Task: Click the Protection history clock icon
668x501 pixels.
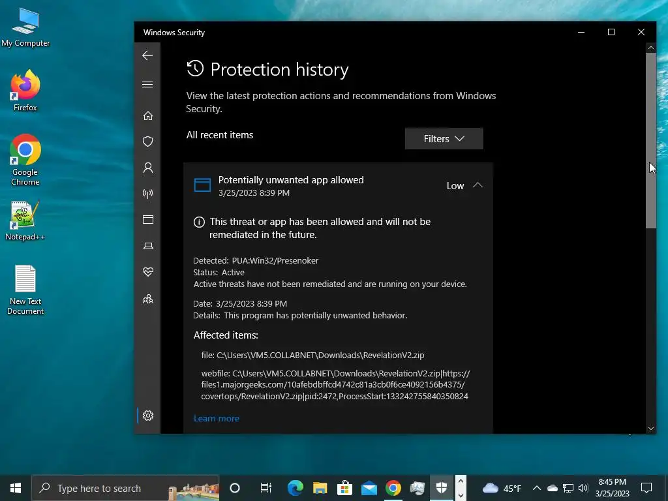Action: [x=195, y=68]
